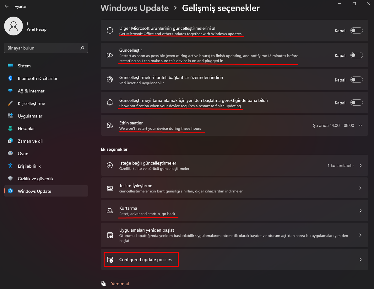Click the Bluetooth & cihazlar icon
This screenshot has height=289, width=374.
click(x=10, y=78)
